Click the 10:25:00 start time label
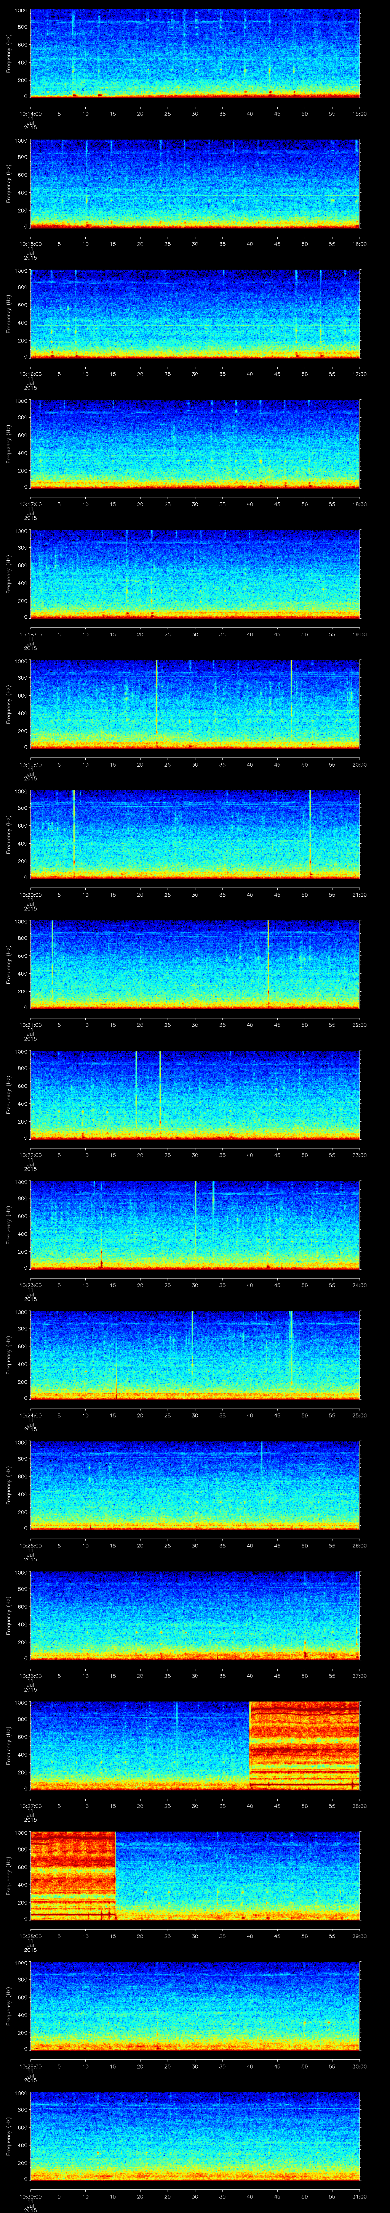 tap(30, 1545)
